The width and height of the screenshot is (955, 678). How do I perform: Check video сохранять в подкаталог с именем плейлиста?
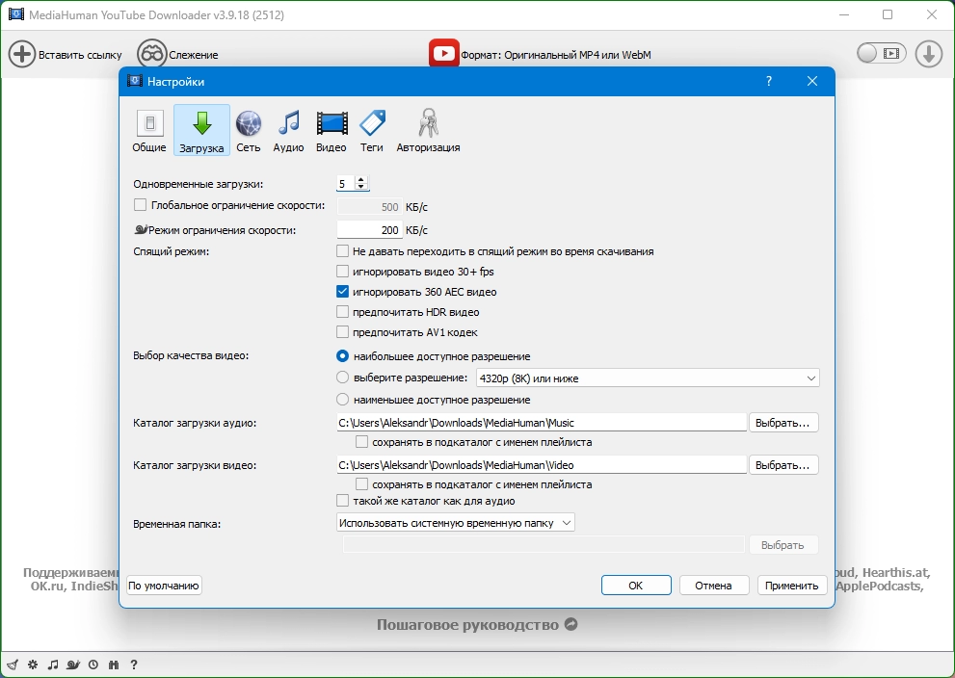click(361, 484)
